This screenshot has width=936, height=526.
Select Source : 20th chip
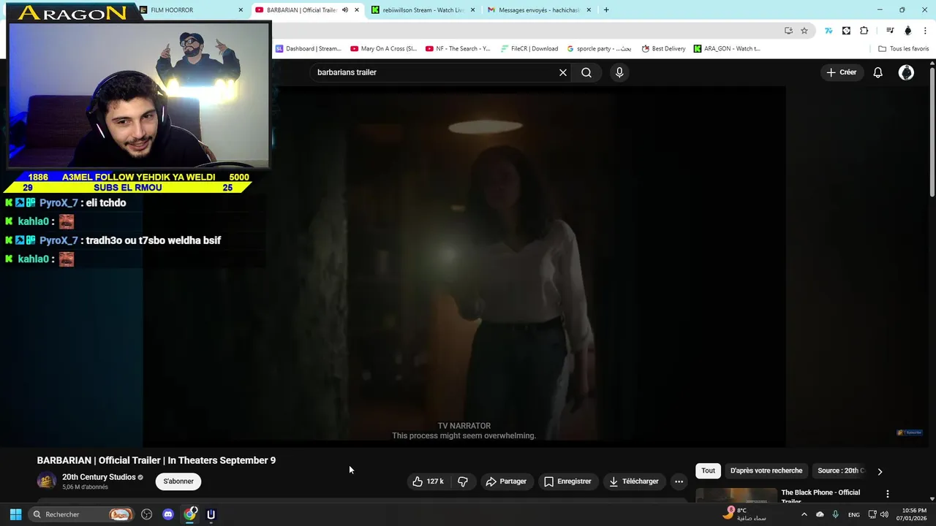point(840,470)
